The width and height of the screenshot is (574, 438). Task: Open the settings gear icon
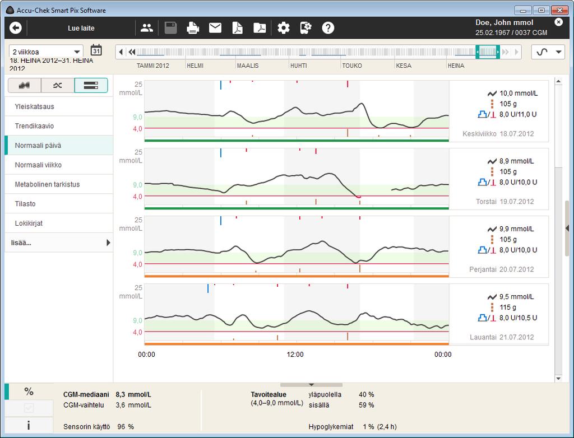(283, 28)
